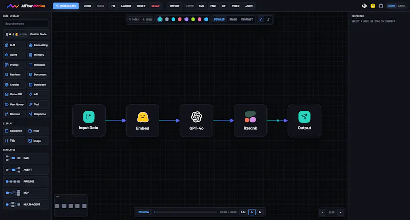The image size is (410, 220).
Task: Add a Decision node
Action: pyautogui.click(x=14, y=114)
